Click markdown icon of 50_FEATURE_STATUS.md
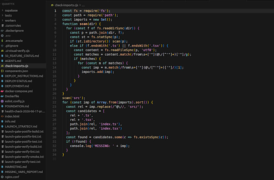274x180 pixels. click(2, 56)
